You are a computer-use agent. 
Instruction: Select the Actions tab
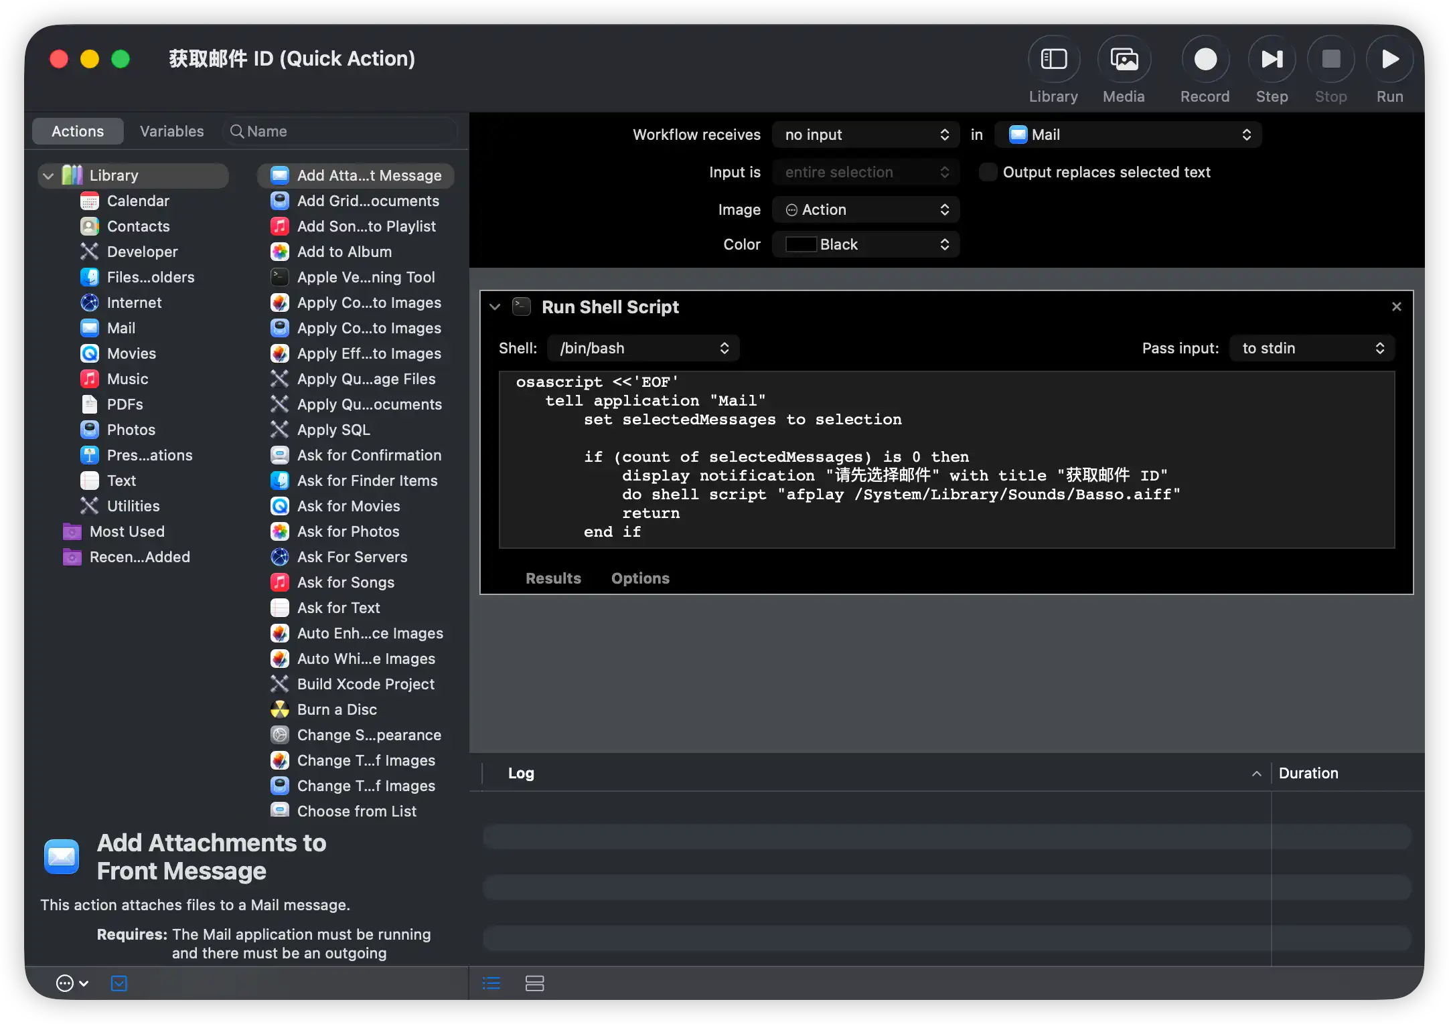click(78, 131)
